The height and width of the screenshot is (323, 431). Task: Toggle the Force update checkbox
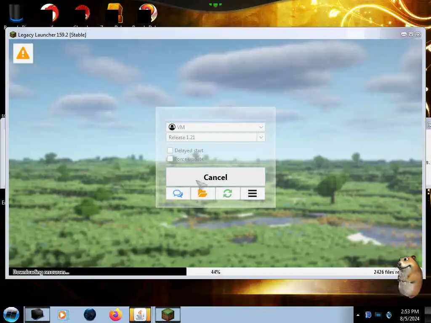[170, 159]
